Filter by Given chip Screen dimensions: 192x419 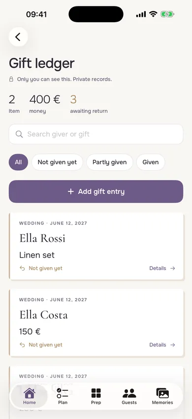(x=151, y=162)
